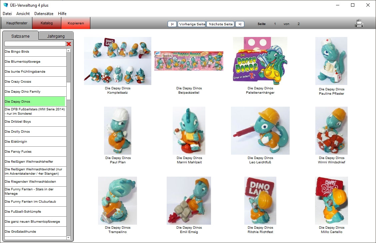Screen dimensions: 376x243
Task: Open the Komplettsatz thumbnail image
Action: (117, 61)
